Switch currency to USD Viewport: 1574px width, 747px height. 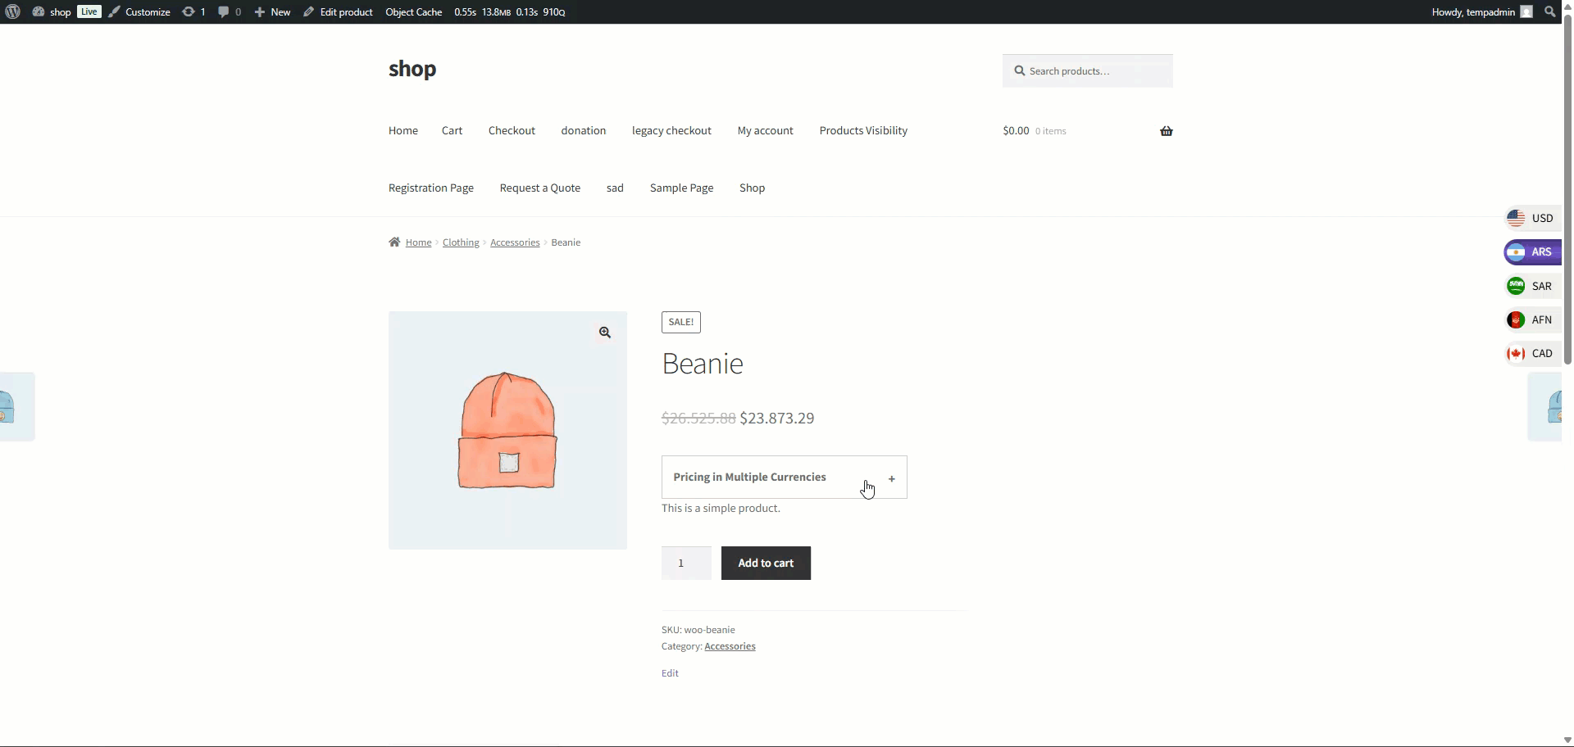(1531, 219)
